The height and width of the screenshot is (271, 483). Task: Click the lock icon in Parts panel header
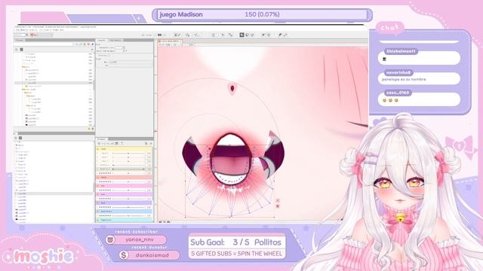(22, 50)
